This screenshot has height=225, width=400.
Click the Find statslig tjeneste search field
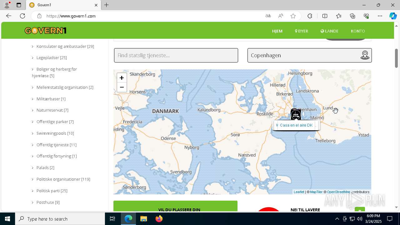click(176, 55)
